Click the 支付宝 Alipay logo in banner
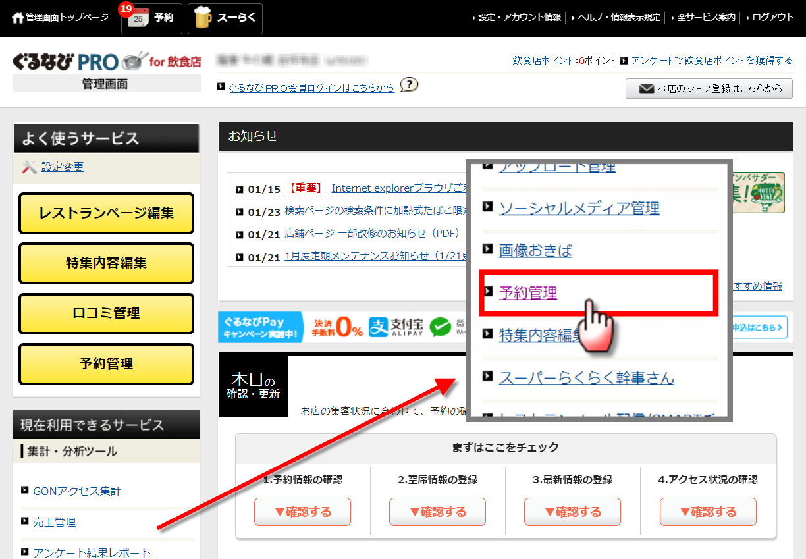The width and height of the screenshot is (806, 559). (x=396, y=327)
